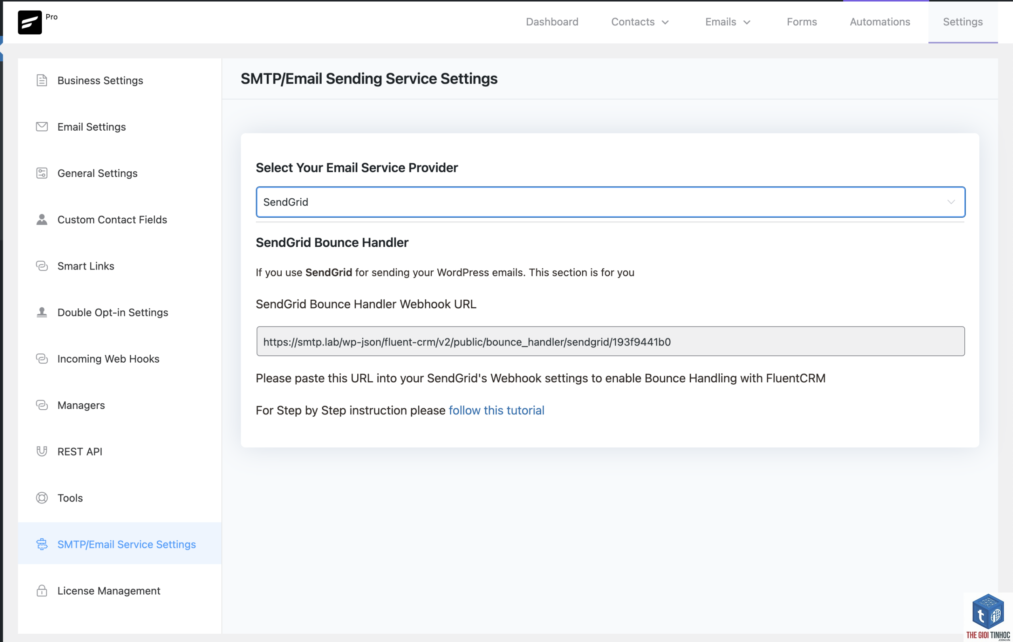Click the SMTP/Email Sending Service Settings heading
This screenshot has width=1013, height=642.
pyautogui.click(x=369, y=79)
